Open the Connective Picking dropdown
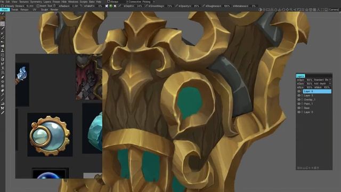341x192 pixels. 141,2
